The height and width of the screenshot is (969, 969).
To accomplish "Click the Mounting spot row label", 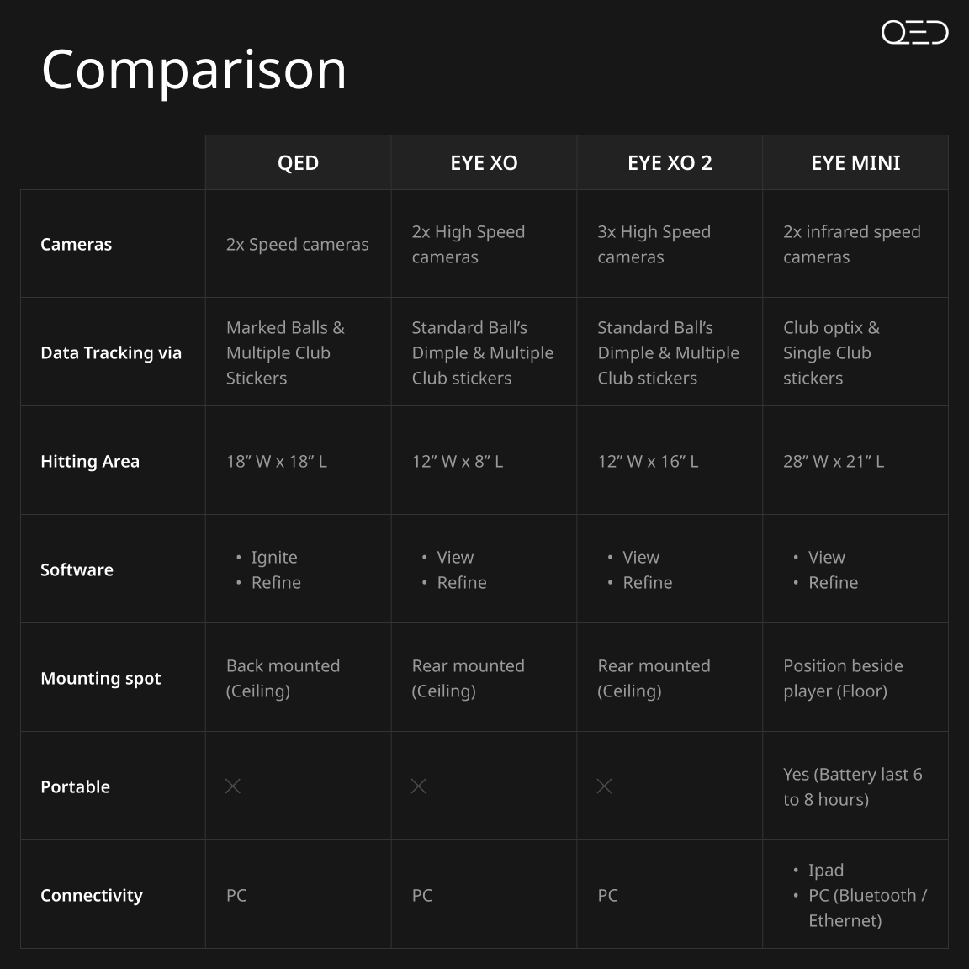I will click(101, 679).
